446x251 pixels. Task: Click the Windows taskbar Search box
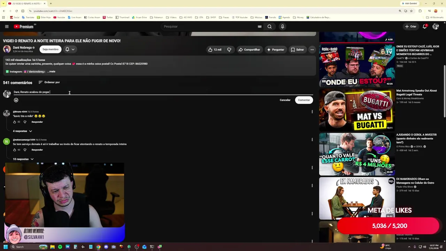(29, 247)
